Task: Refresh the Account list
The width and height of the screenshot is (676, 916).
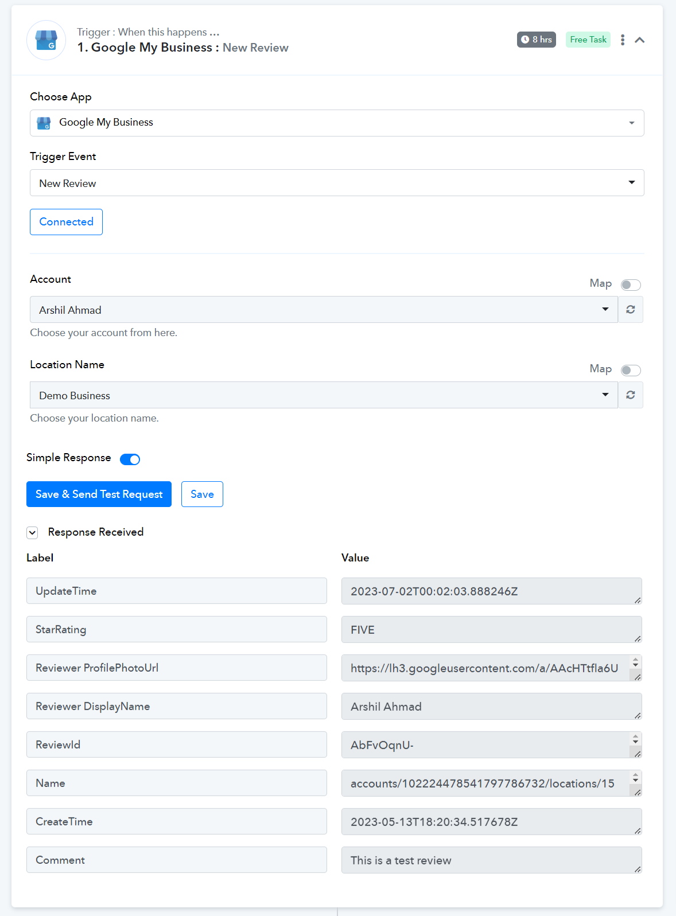Action: coord(631,310)
